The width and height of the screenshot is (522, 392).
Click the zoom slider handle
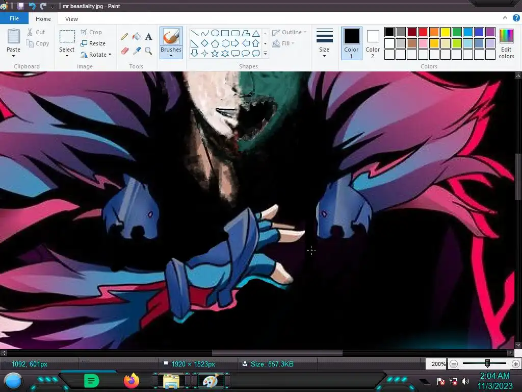click(487, 363)
